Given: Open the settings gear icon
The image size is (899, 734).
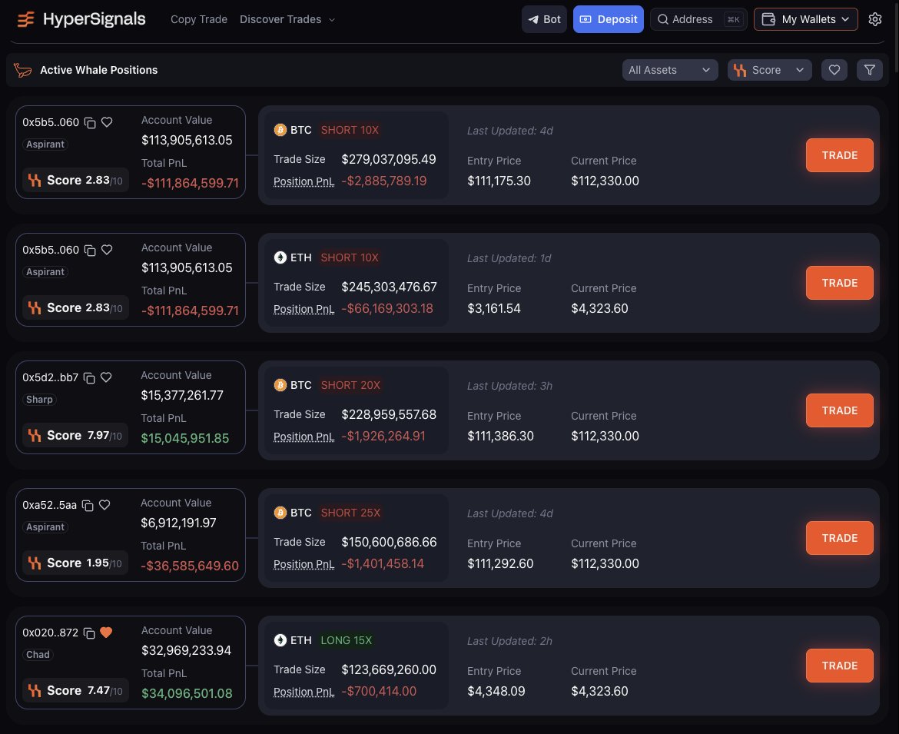Looking at the screenshot, I should click(x=875, y=19).
